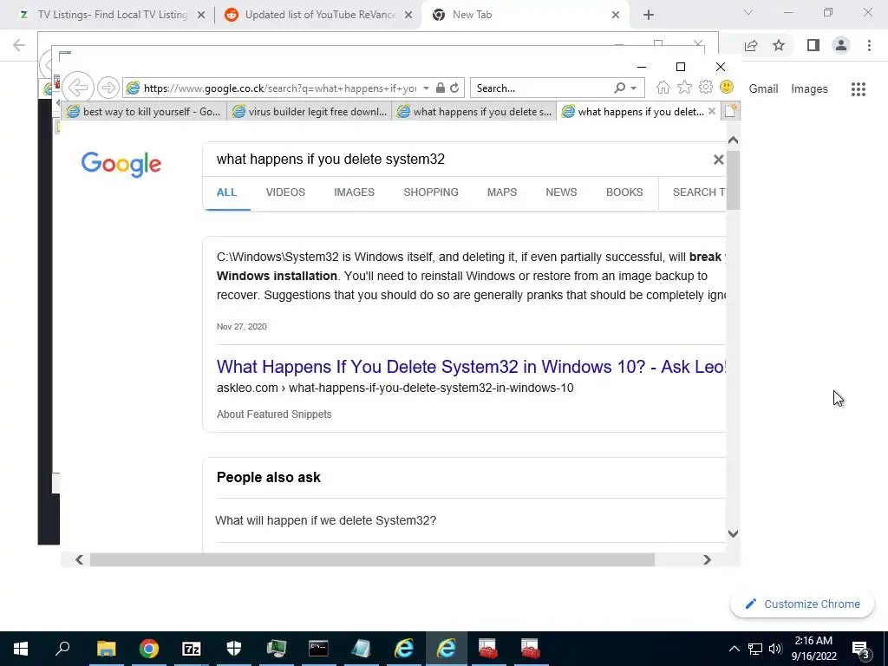
Task: Click the volume speaker tray icon
Action: pyautogui.click(x=775, y=649)
